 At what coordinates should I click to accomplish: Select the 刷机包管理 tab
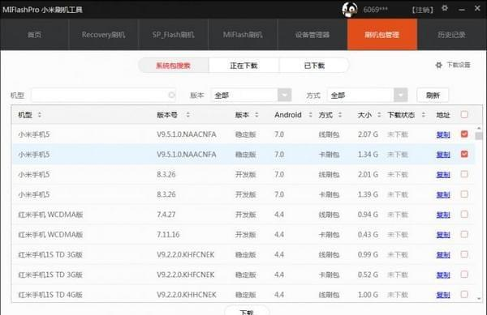coord(382,35)
